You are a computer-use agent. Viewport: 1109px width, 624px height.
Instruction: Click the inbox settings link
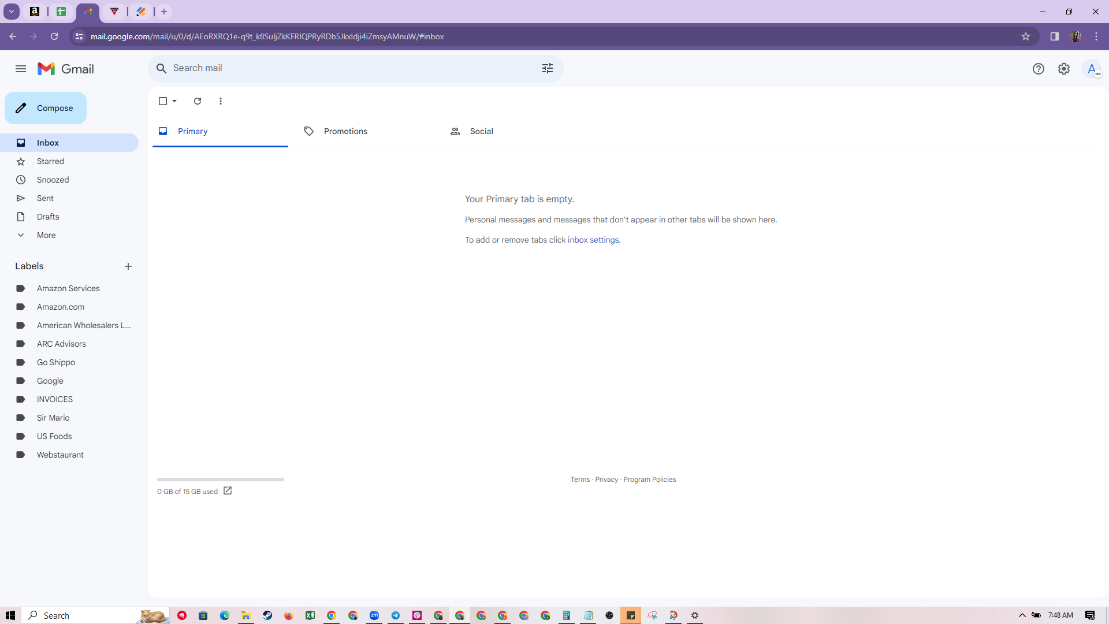point(593,240)
